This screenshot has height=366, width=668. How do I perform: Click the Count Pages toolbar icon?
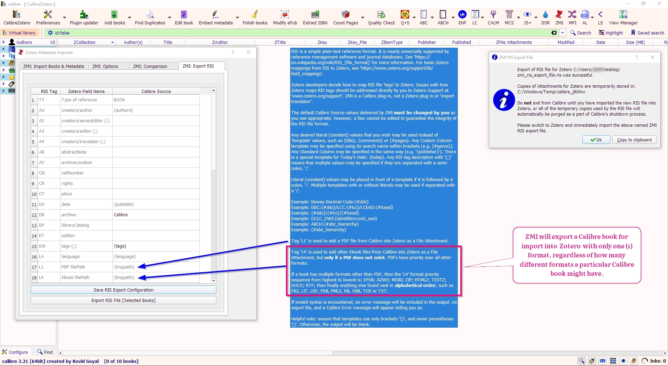[x=345, y=17]
